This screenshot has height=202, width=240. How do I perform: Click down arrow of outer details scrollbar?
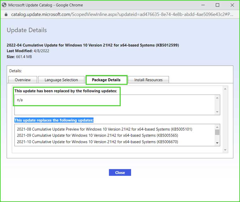[x=225, y=150]
